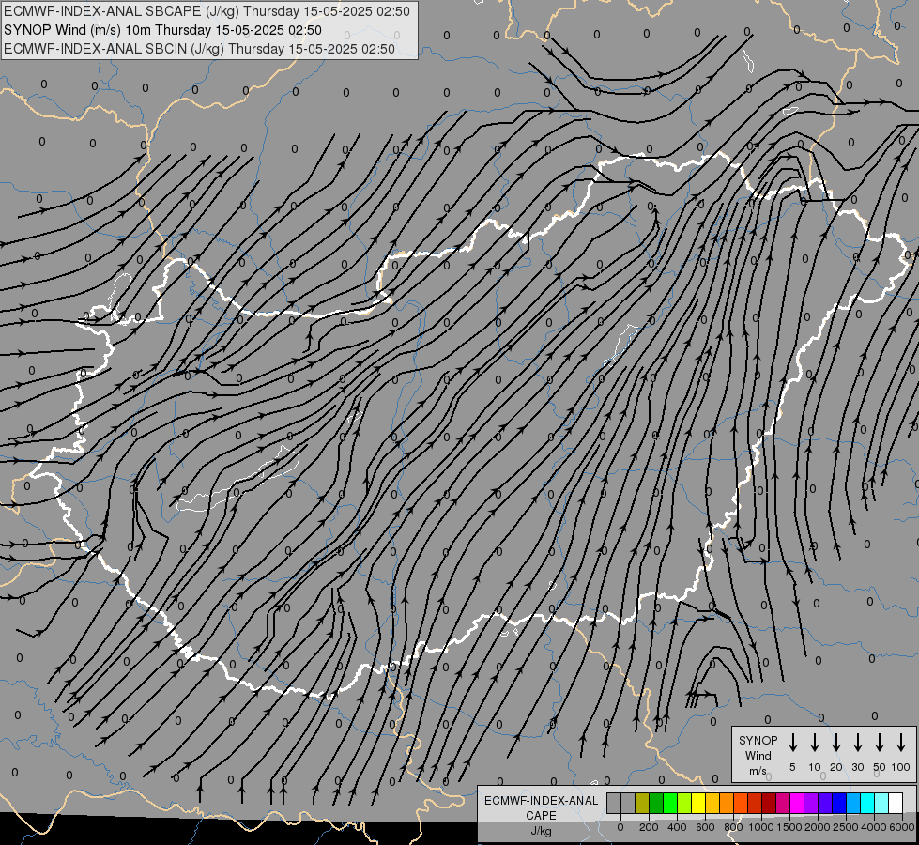Click the J/kg unit in CAPE legend

[541, 831]
